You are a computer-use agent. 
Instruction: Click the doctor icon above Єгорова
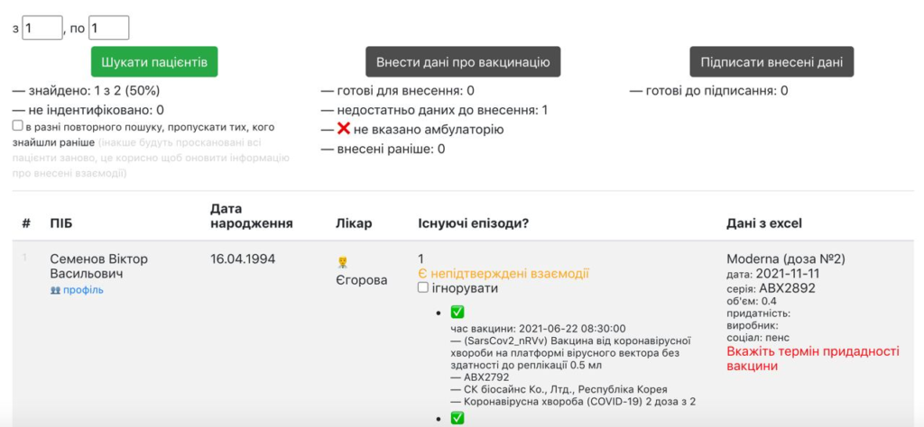(342, 262)
